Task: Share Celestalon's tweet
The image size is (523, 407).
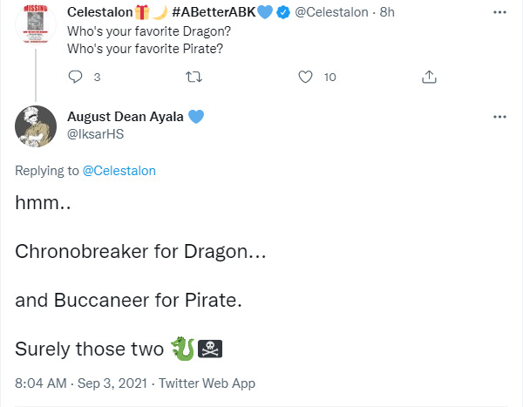Action: click(429, 77)
